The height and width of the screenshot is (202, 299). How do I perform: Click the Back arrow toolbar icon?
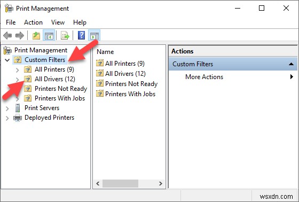coord(7,35)
